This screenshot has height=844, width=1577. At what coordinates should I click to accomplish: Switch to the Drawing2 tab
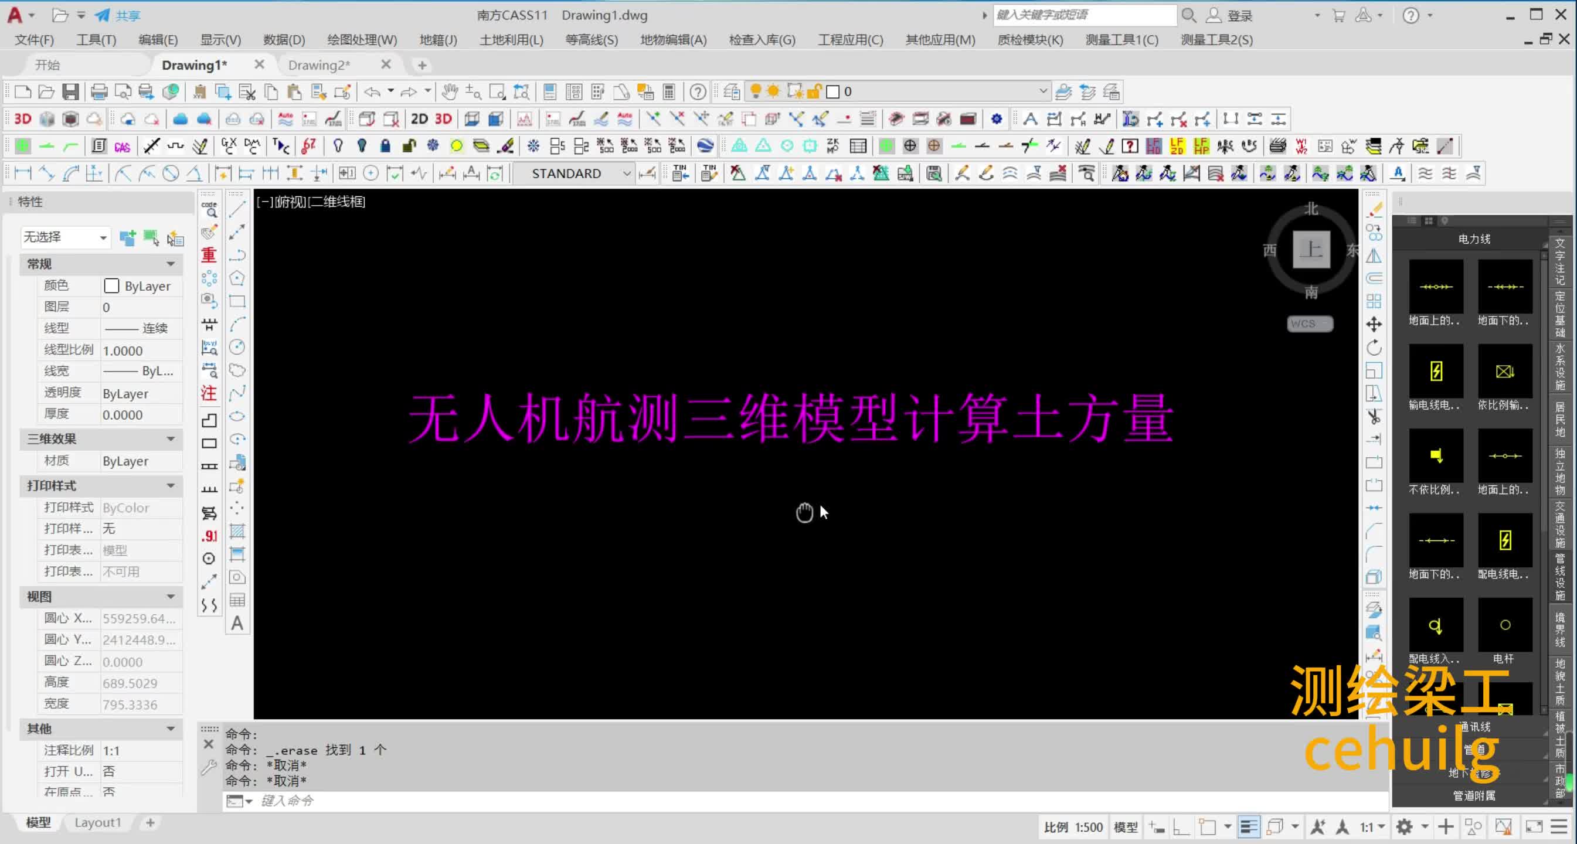tap(320, 64)
